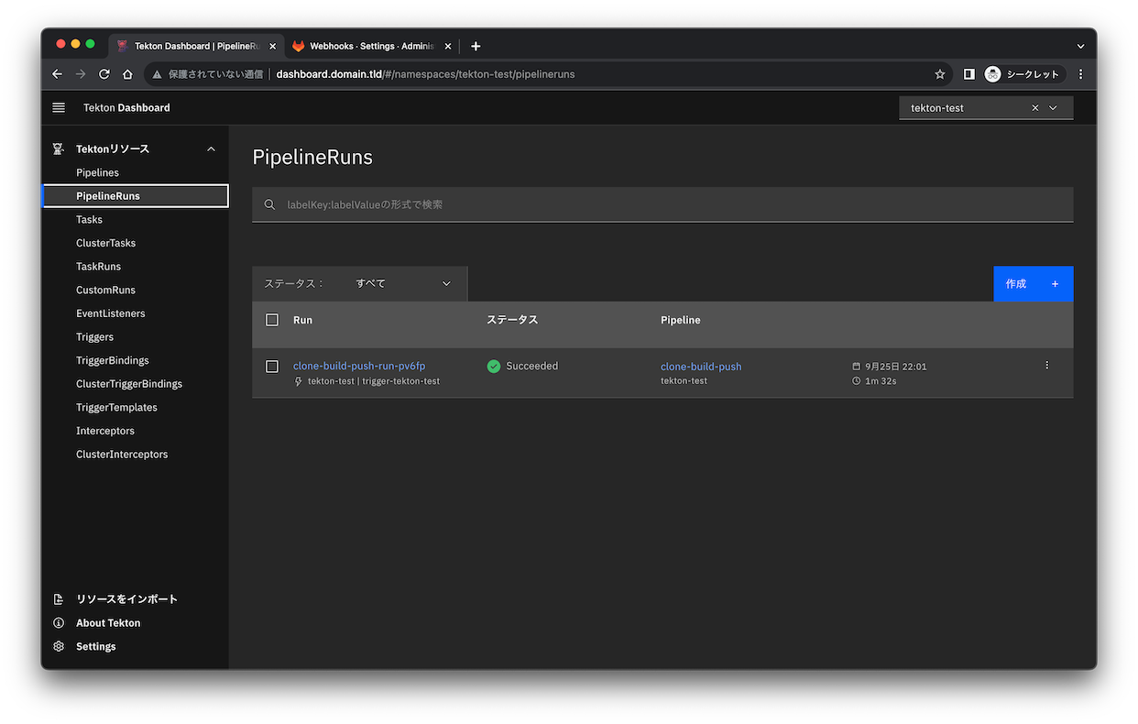
Task: Open the namespace dropdown chevron
Action: 1054,108
